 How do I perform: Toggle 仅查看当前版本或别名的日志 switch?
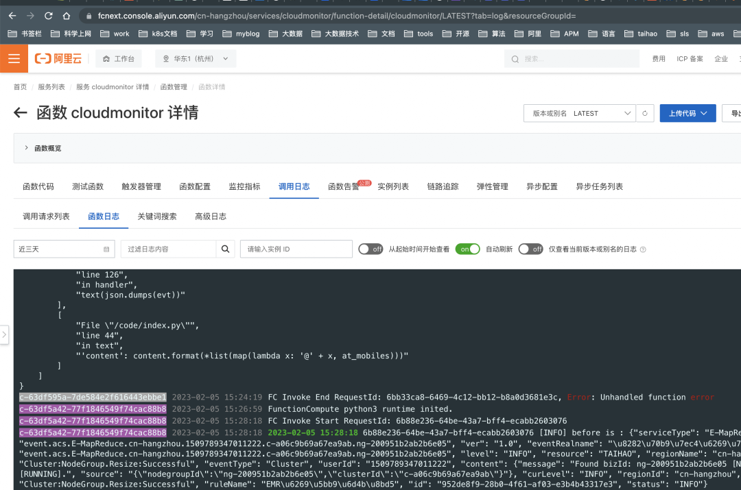(530, 249)
